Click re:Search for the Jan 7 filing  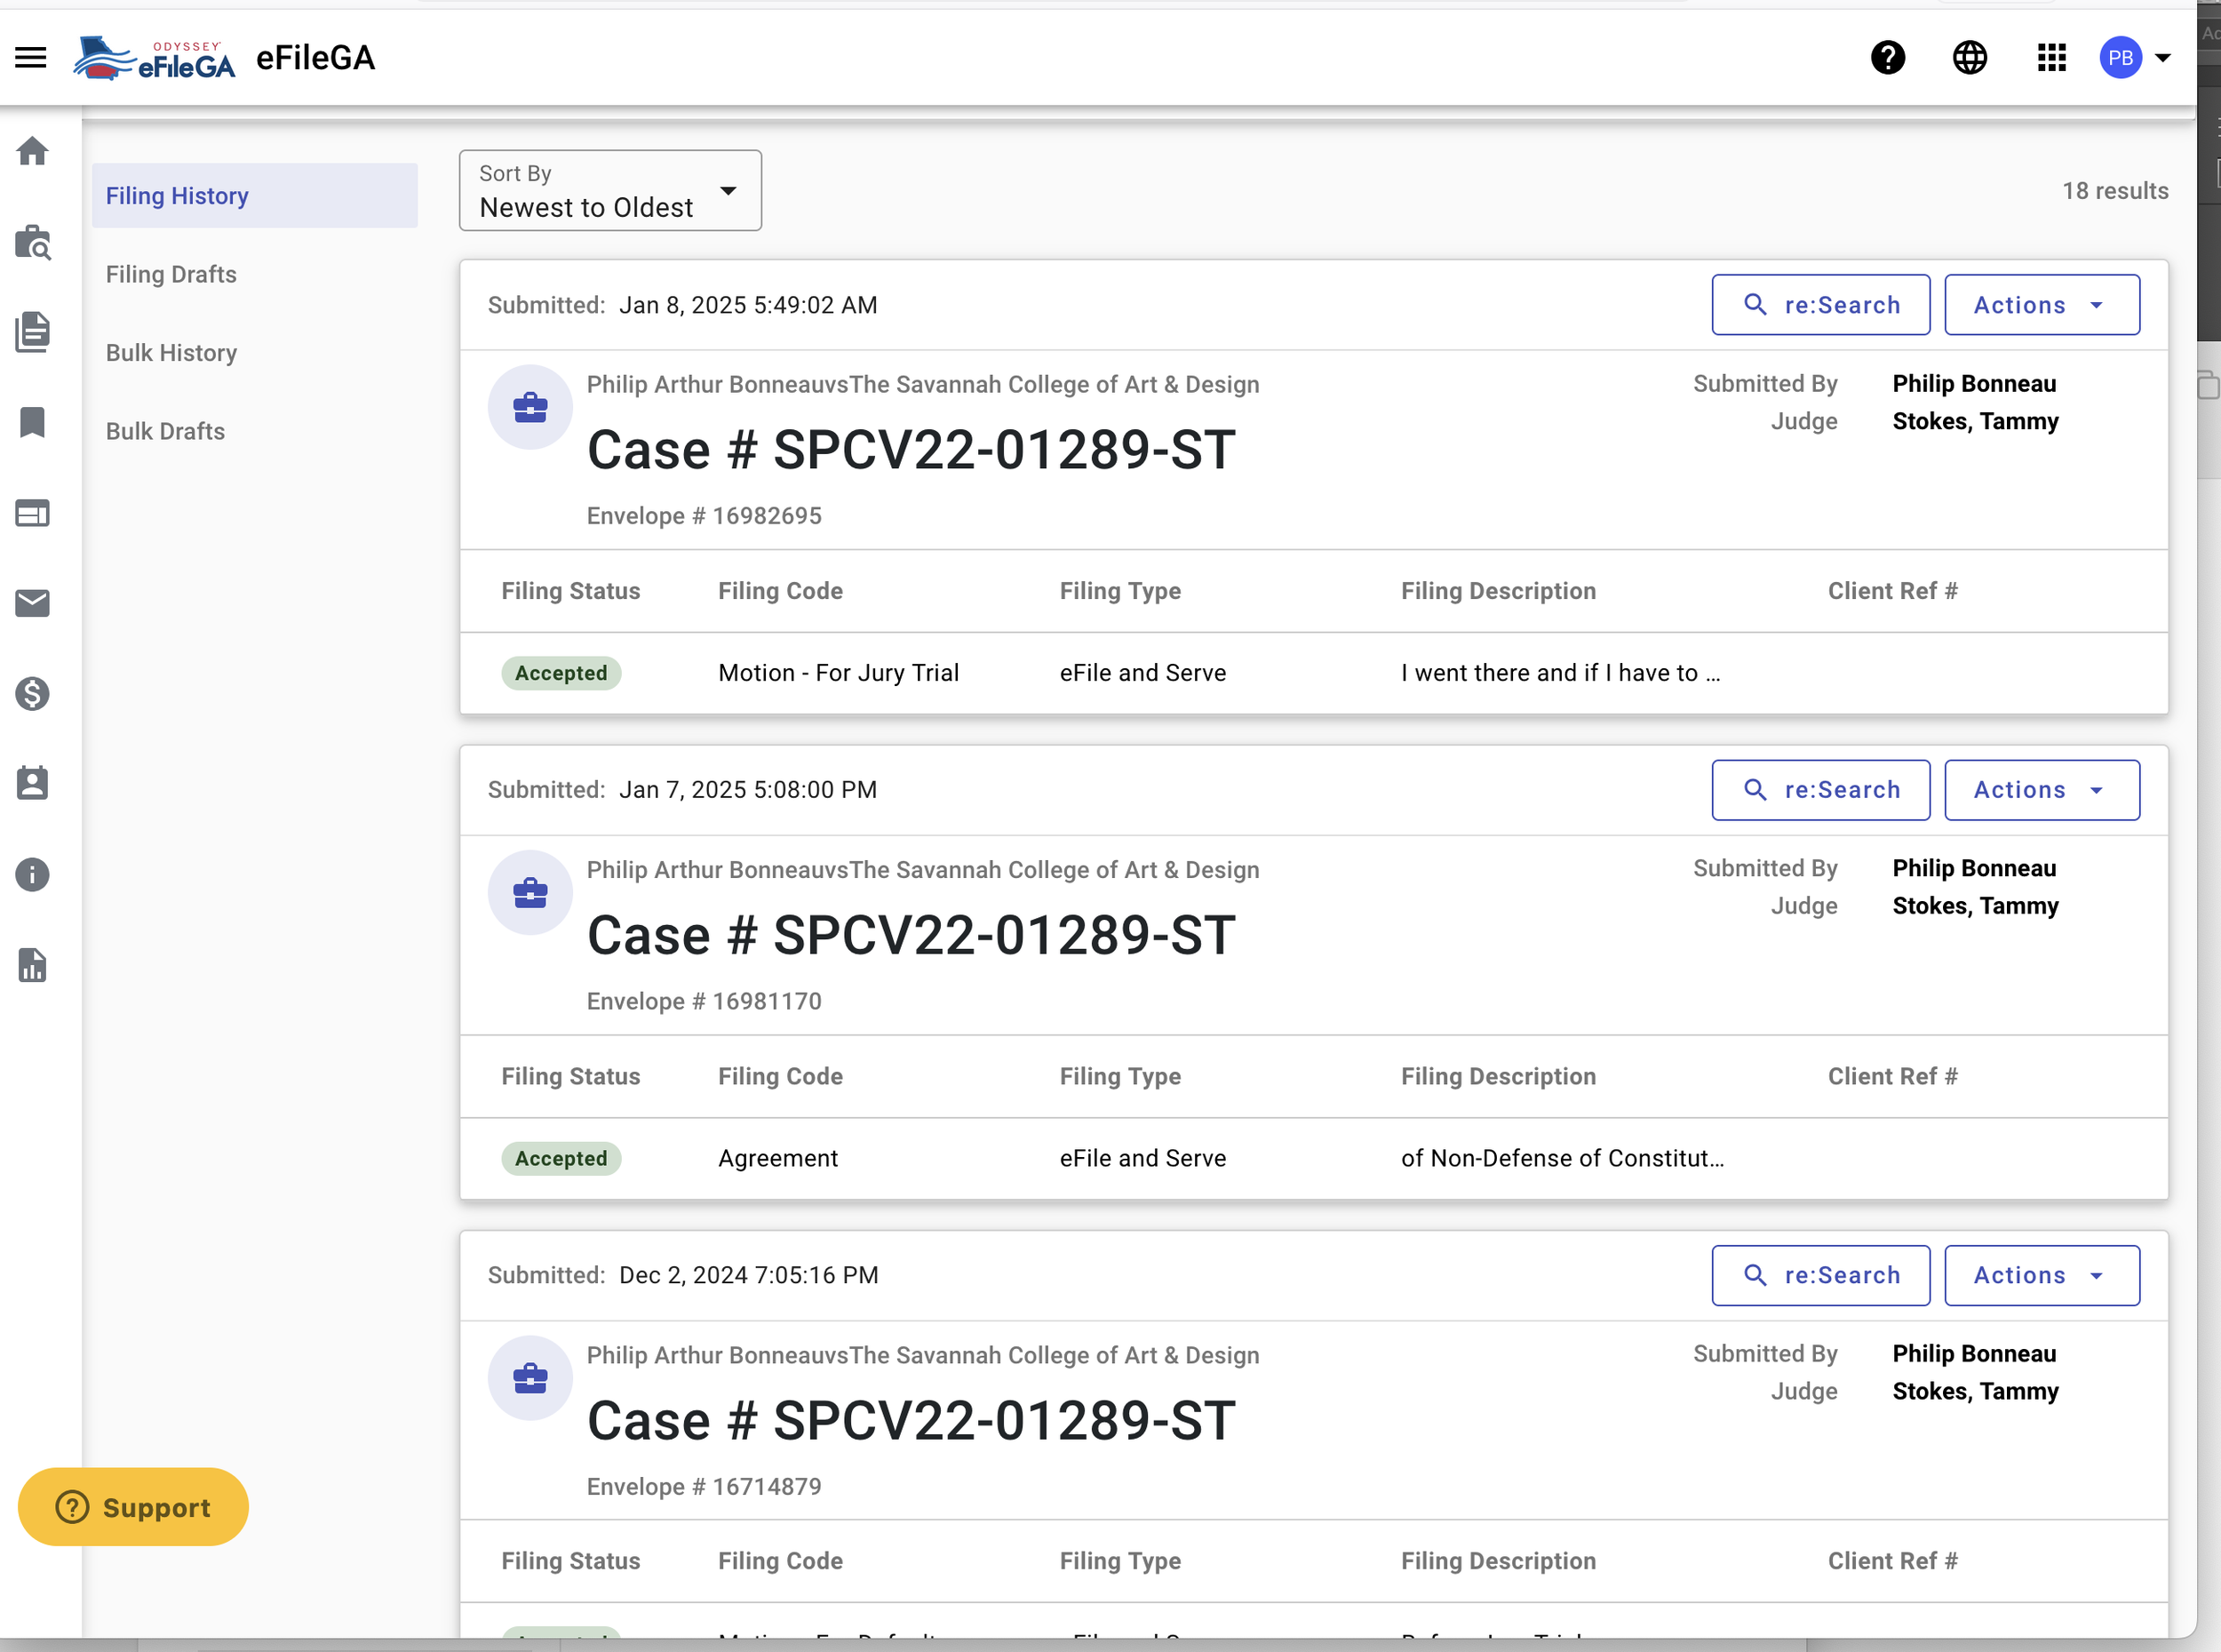pyautogui.click(x=1820, y=790)
